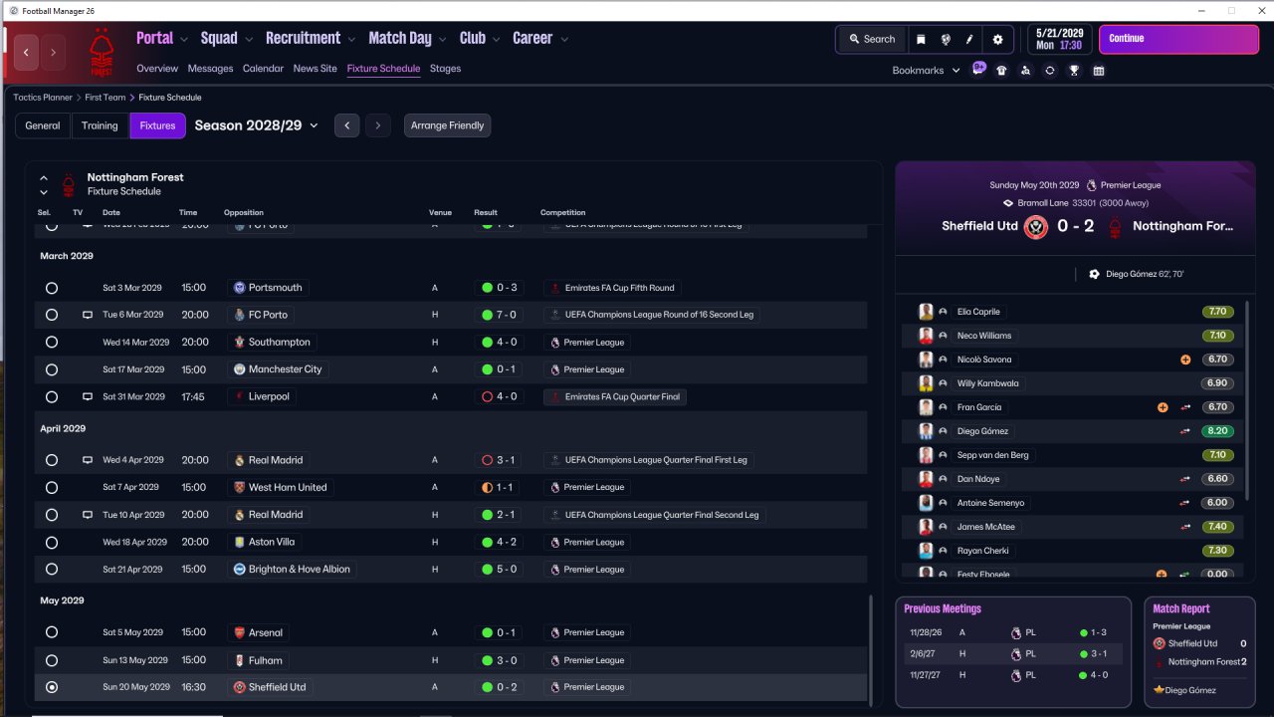Click the Arrange Friendly button
Image resolution: width=1274 pixels, height=717 pixels.
(x=448, y=125)
